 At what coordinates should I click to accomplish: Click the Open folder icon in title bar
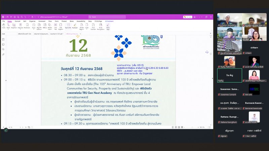(x=8, y=17)
